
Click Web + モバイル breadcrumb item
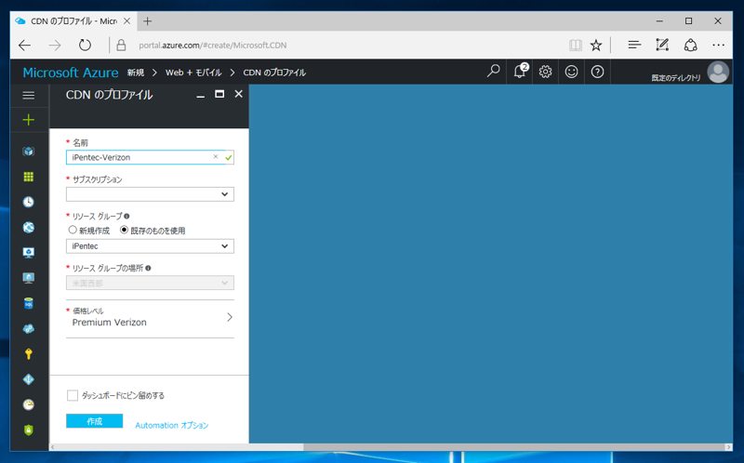193,73
